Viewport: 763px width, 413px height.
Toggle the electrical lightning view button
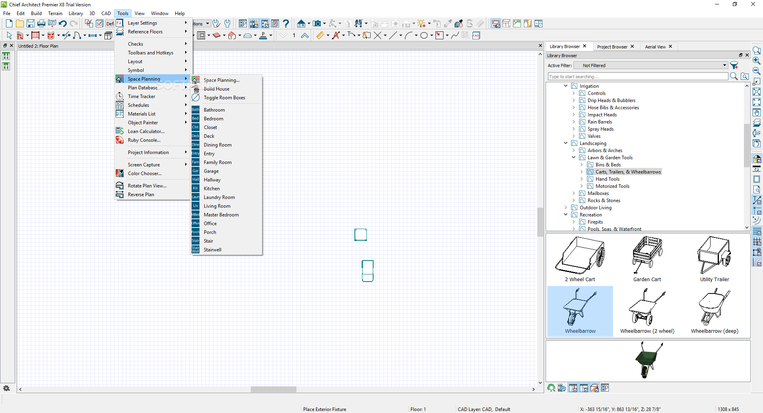[528, 24]
